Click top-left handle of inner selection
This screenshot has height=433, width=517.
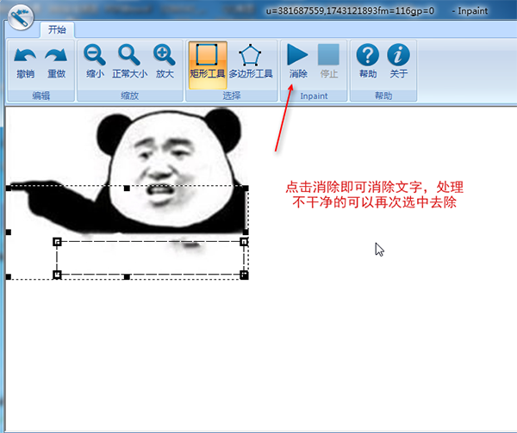pyautogui.click(x=57, y=242)
